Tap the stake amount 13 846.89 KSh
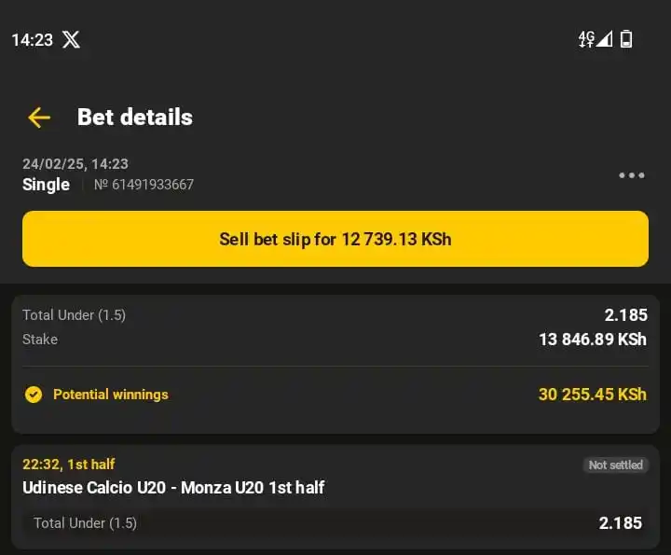671x555 pixels. coord(593,340)
